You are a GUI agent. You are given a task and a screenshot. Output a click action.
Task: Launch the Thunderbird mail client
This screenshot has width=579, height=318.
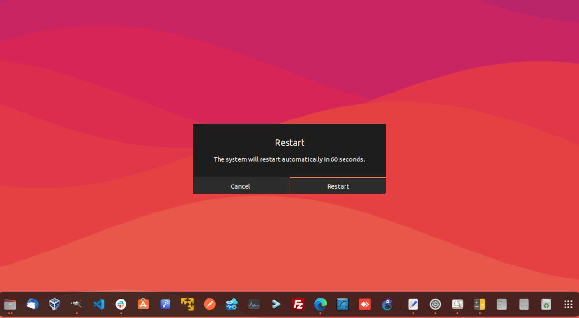click(x=32, y=305)
